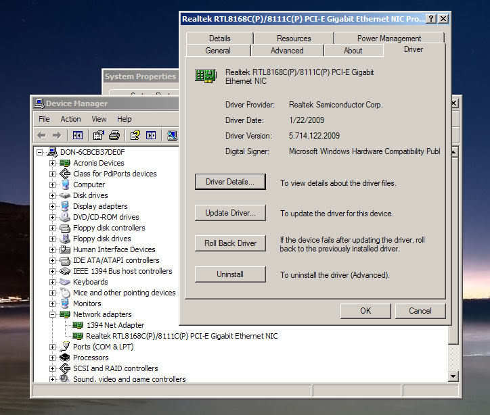This screenshot has height=415, width=490.
Task: Click the Computer category icon
Action: (65, 185)
